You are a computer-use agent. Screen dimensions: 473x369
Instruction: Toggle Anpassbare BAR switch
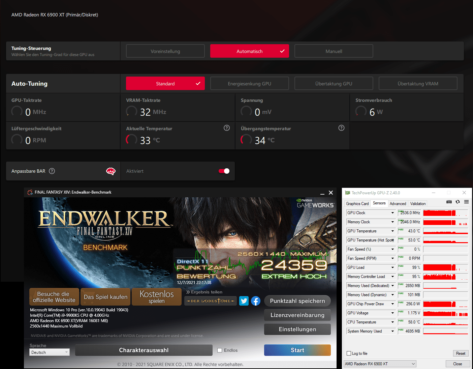click(224, 171)
